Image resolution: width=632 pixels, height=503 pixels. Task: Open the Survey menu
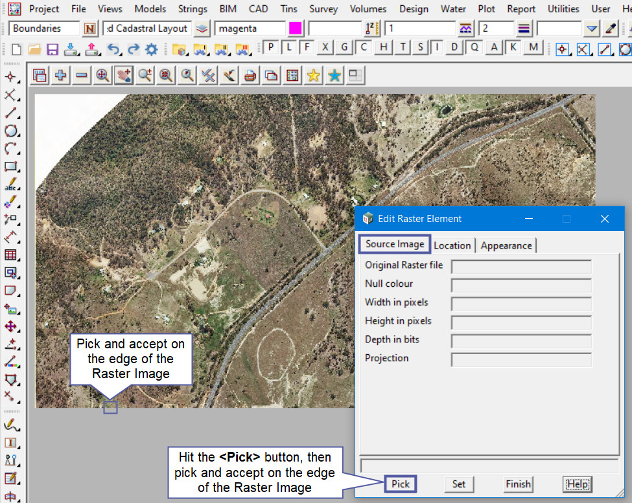point(323,9)
